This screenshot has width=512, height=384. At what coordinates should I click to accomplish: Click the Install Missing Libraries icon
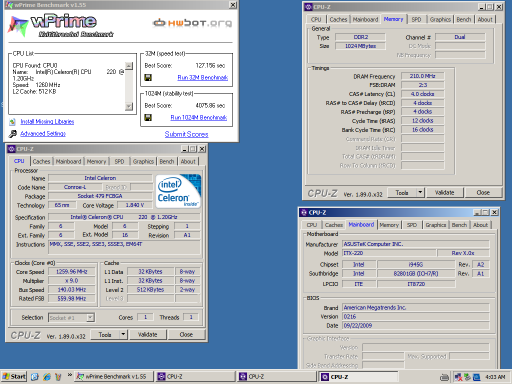click(12, 122)
